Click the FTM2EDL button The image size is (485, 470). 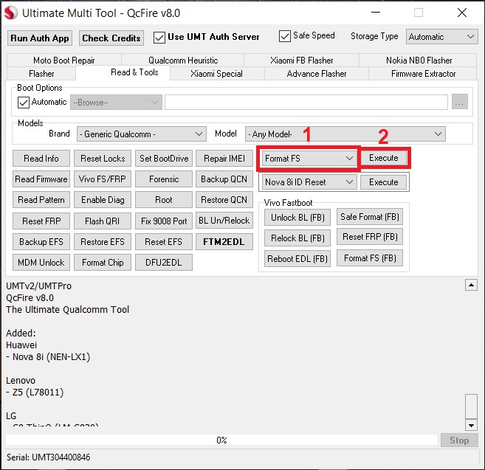pos(224,241)
